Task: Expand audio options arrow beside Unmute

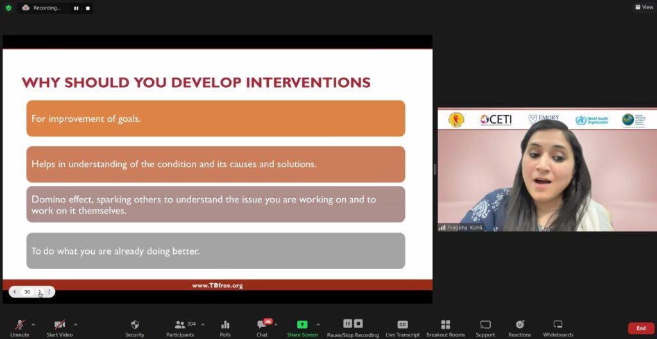Action: (x=33, y=324)
